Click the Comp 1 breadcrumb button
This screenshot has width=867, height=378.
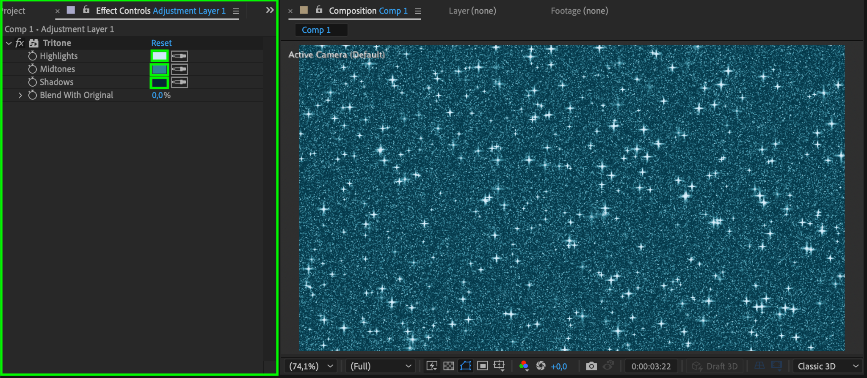click(316, 30)
